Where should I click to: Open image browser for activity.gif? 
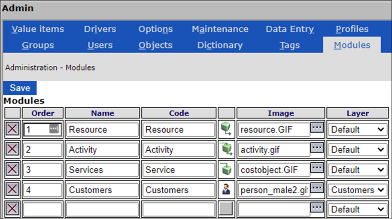[317, 148]
